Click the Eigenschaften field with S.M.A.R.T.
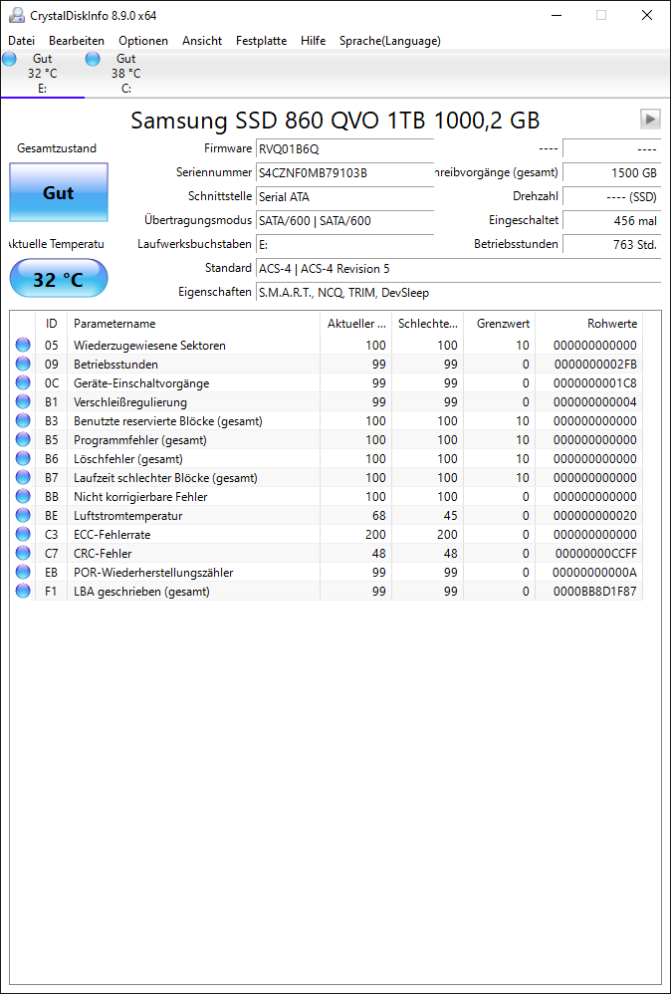Screen dimensions: 671x994 (x=458, y=293)
